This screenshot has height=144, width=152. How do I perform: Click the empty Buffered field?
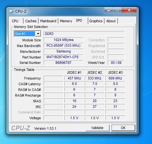[x=116, y=51]
